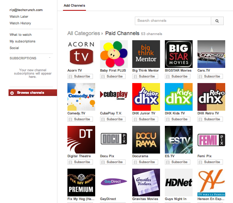The image size is (233, 203).
Task: Open the Docu Pix logo
Action: [x=114, y=139]
